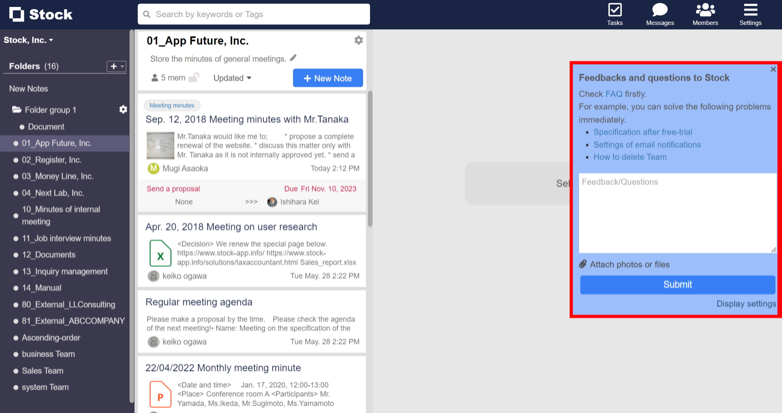Submit feedback using the Submit button
The height and width of the screenshot is (413, 782).
coord(677,284)
